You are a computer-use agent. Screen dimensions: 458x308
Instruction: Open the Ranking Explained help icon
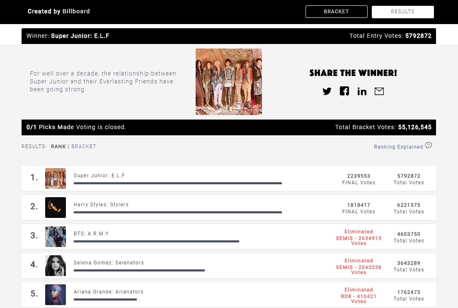pos(429,145)
